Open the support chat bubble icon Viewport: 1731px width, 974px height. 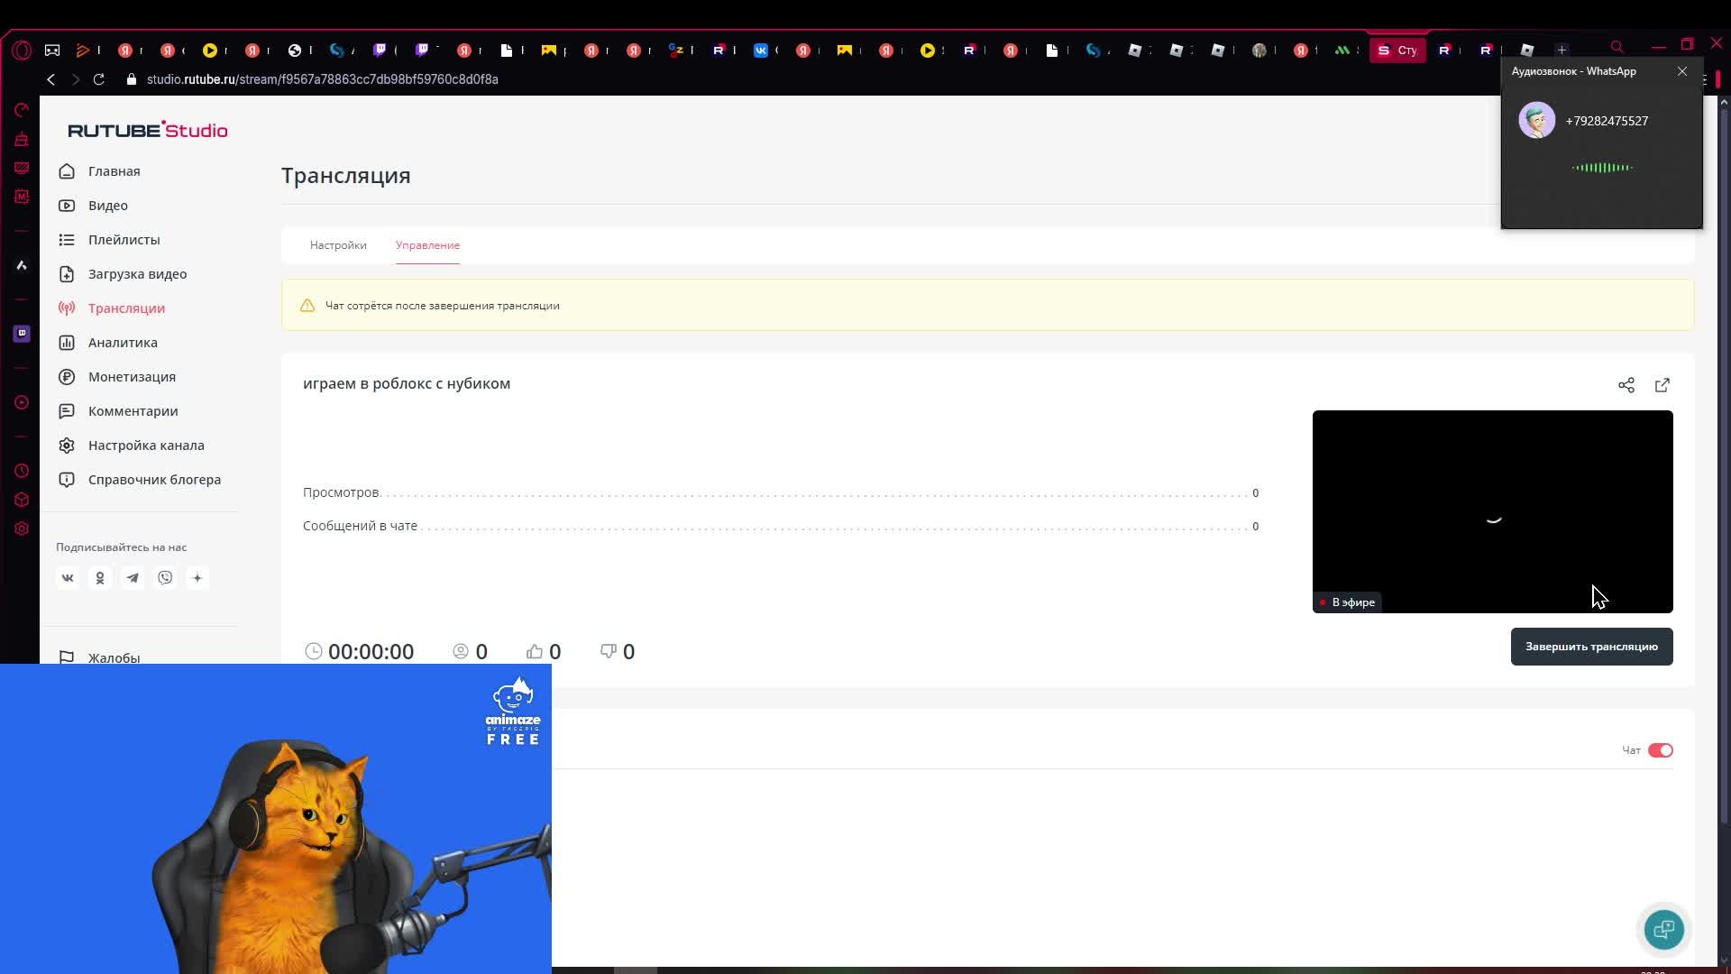1663,929
